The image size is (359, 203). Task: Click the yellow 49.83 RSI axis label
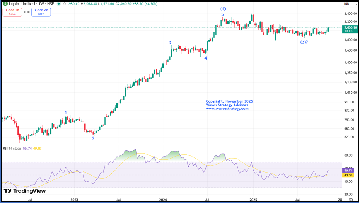[348, 175]
